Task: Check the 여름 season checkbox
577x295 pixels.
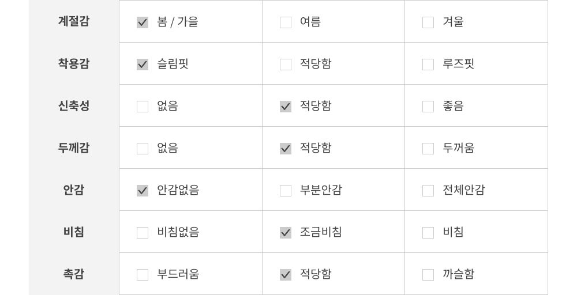Action: [x=286, y=22]
